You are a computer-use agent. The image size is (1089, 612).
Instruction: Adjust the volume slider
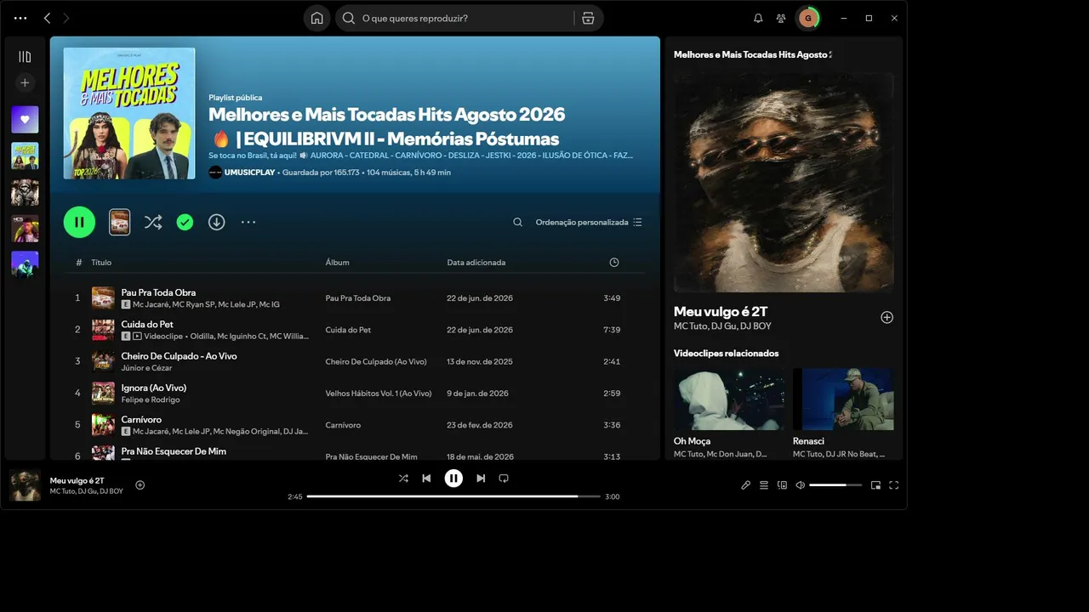point(835,485)
